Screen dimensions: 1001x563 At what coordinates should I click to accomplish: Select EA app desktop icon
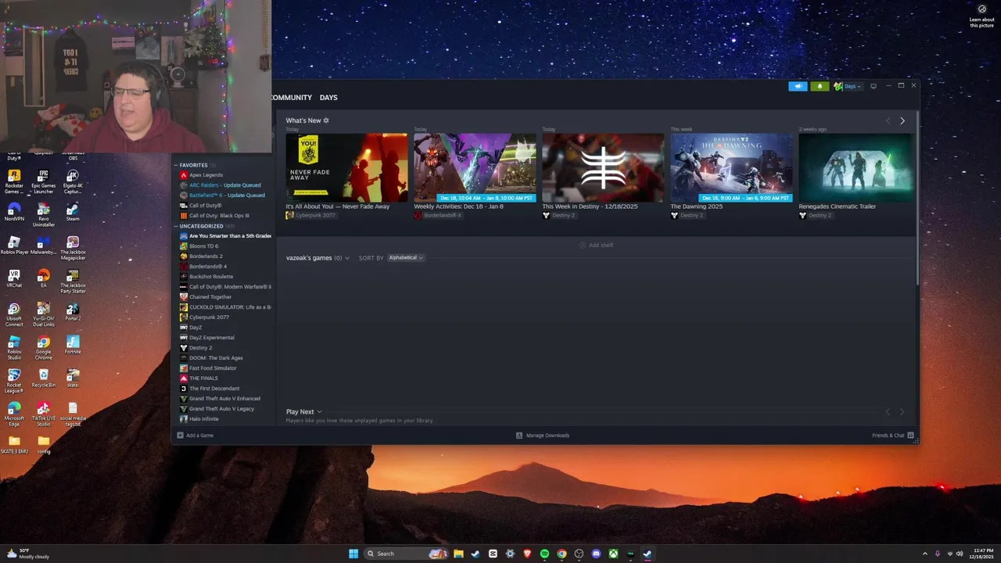coord(44,279)
